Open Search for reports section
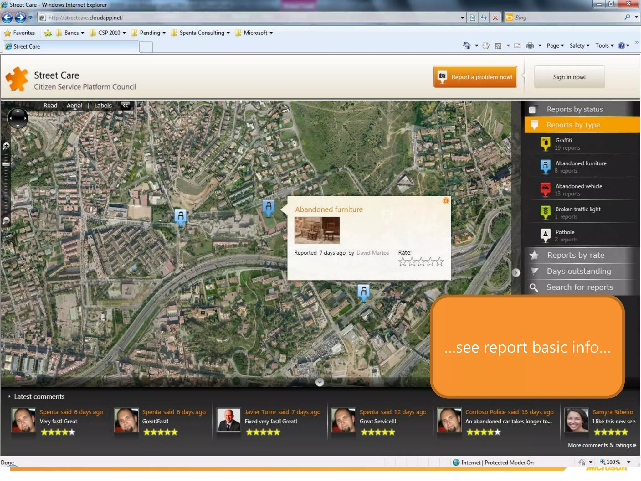 pyautogui.click(x=582, y=287)
